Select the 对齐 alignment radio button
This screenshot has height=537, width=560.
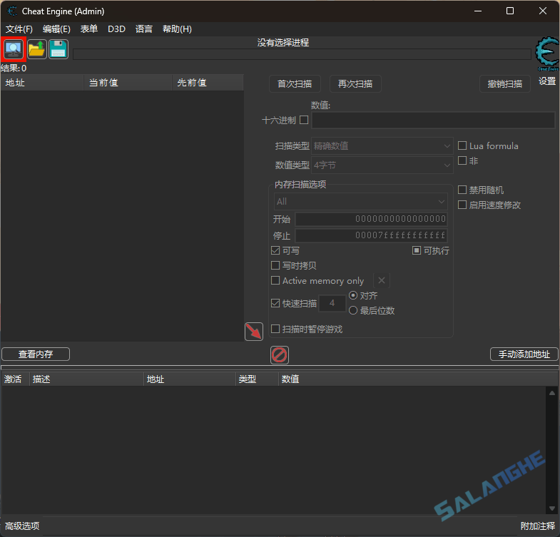click(353, 296)
